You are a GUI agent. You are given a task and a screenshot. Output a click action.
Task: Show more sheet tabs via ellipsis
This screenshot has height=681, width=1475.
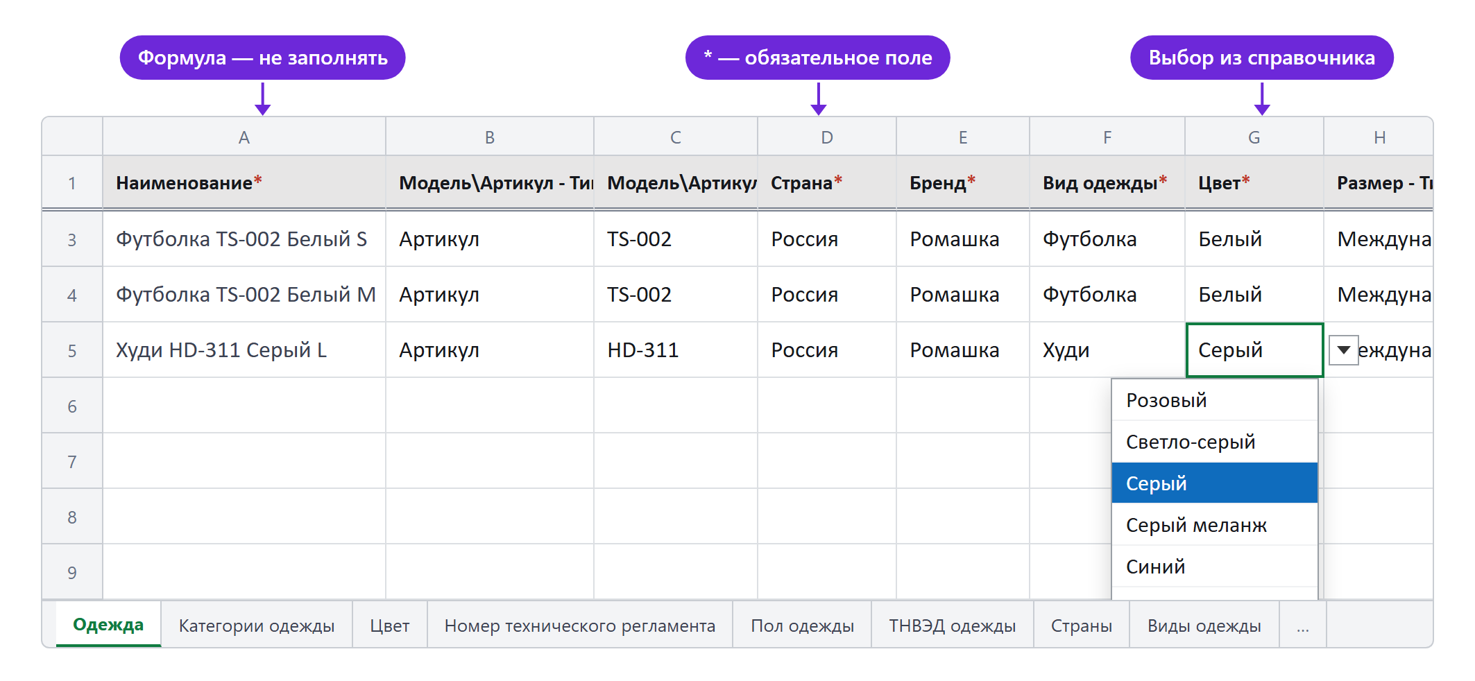pos(1303,626)
